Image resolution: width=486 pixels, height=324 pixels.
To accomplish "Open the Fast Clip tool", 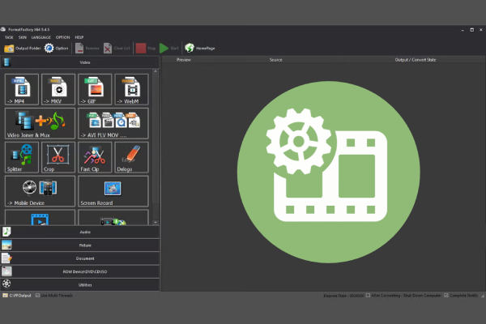I will 94,157.
